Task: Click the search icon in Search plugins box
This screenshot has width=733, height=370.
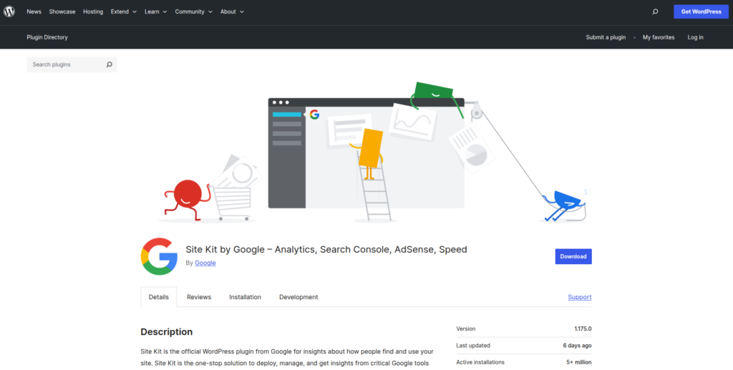Action: pos(110,64)
